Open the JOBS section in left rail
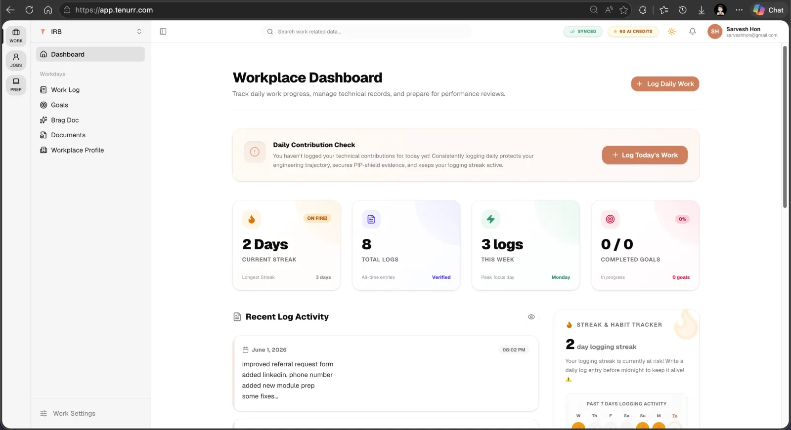791x430 pixels. coord(16,60)
